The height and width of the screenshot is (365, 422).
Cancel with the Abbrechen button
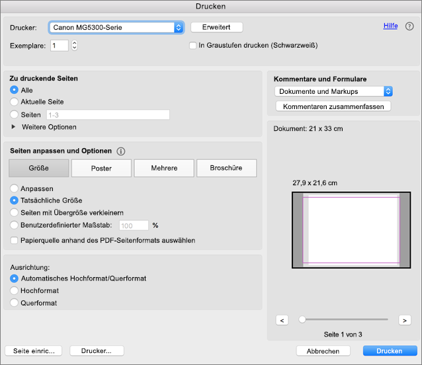323,351
